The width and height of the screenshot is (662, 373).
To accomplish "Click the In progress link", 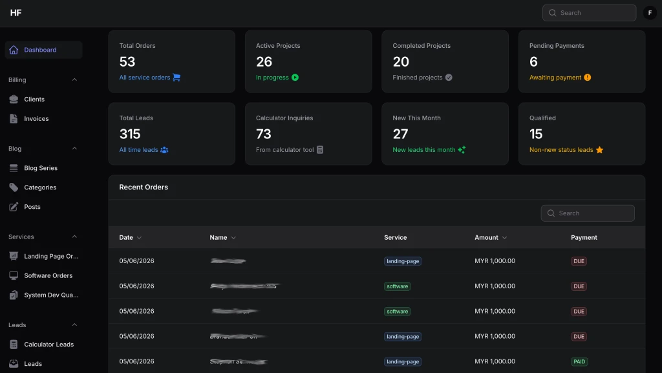I will [272, 77].
